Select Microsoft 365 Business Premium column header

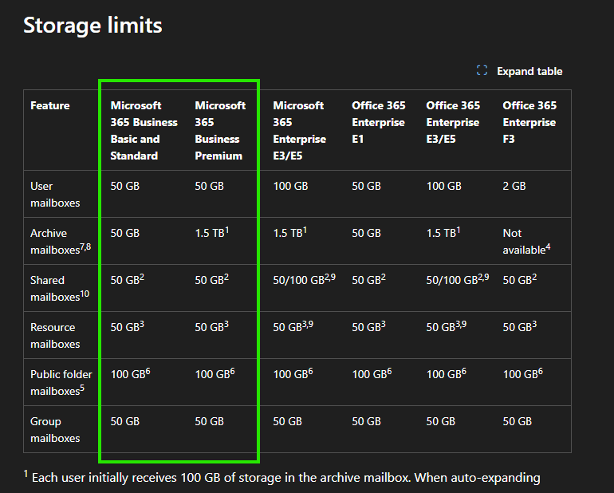220,131
